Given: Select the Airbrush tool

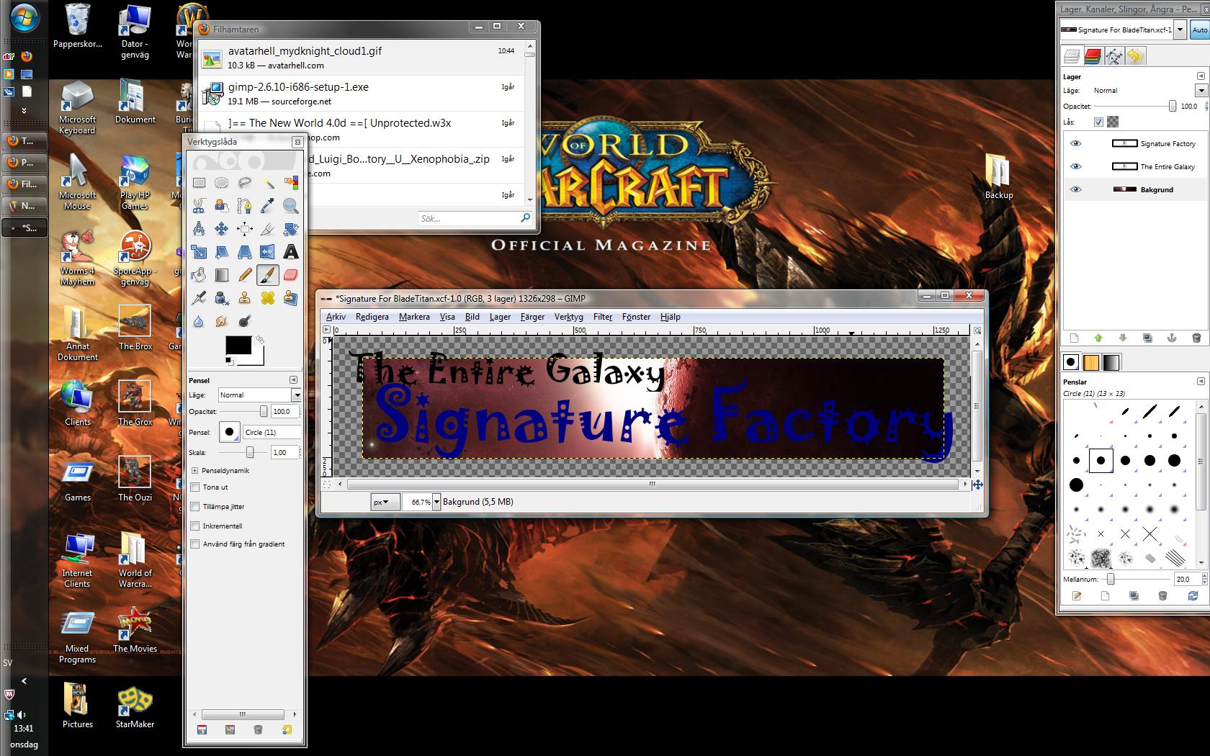Looking at the screenshot, I should click(x=199, y=298).
